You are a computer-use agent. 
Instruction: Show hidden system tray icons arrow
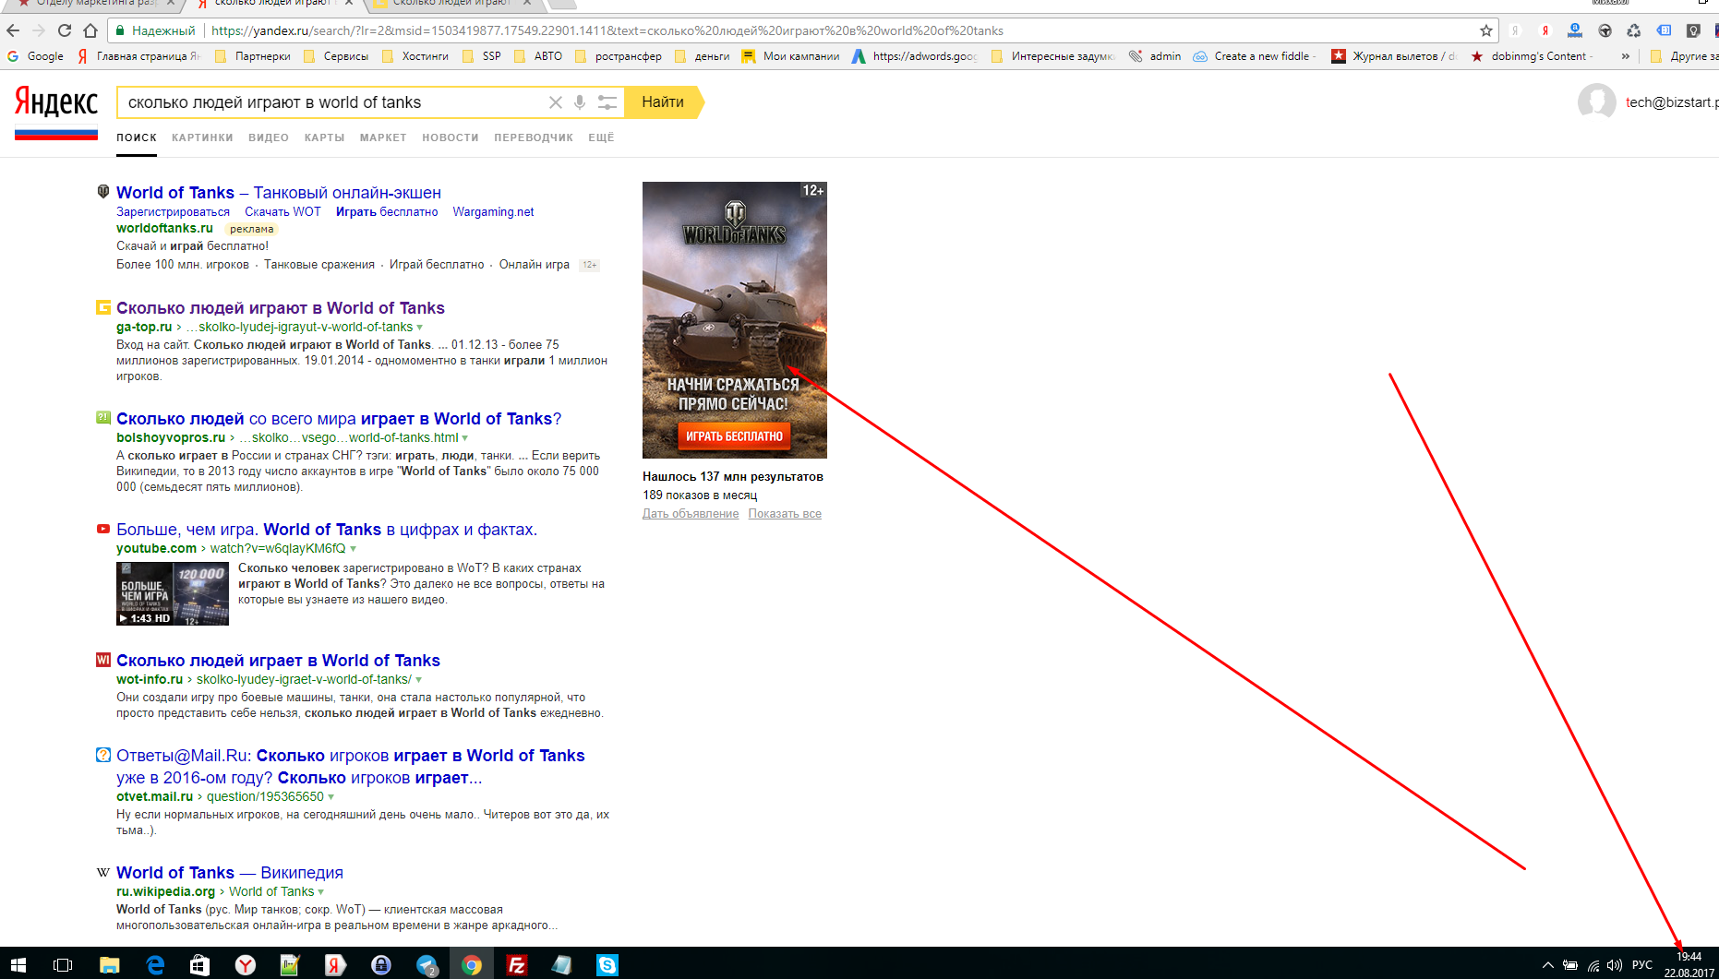(x=1548, y=965)
